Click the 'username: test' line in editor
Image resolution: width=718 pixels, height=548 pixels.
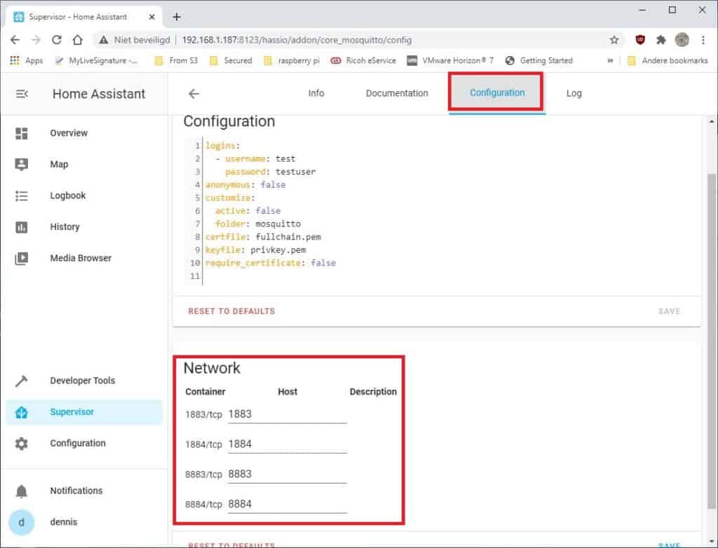pos(255,159)
